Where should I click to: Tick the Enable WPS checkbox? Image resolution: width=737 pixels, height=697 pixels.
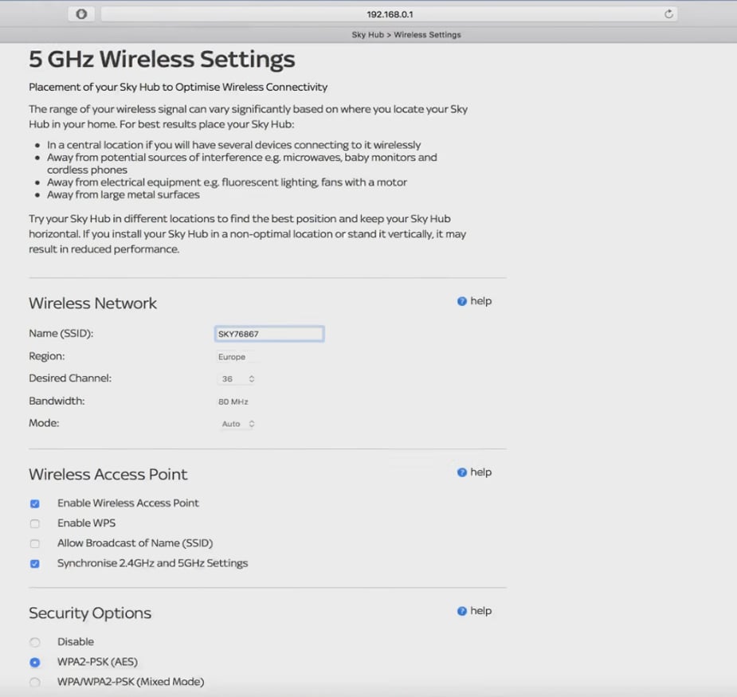(x=35, y=523)
